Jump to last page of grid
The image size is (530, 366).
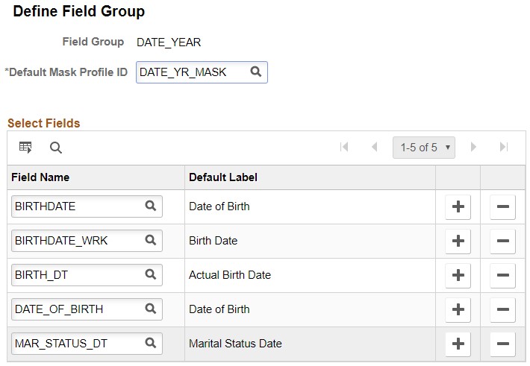coord(503,148)
